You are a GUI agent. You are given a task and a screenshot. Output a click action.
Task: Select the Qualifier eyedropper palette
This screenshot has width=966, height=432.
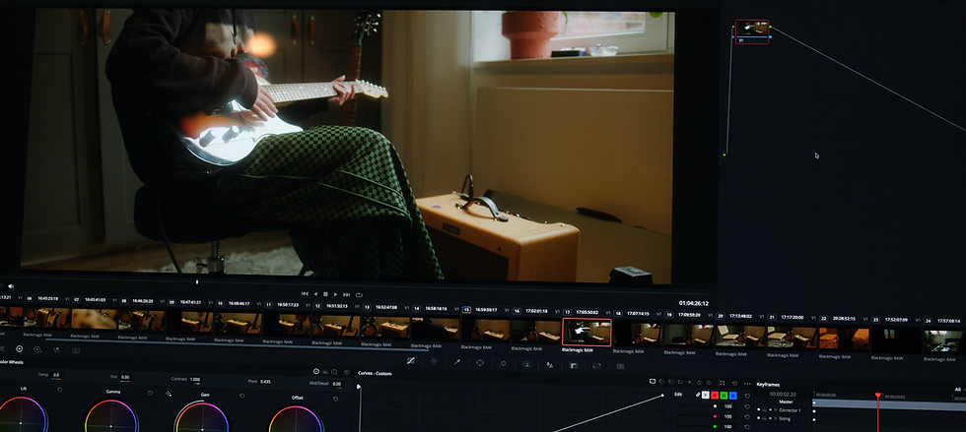pyautogui.click(x=457, y=361)
